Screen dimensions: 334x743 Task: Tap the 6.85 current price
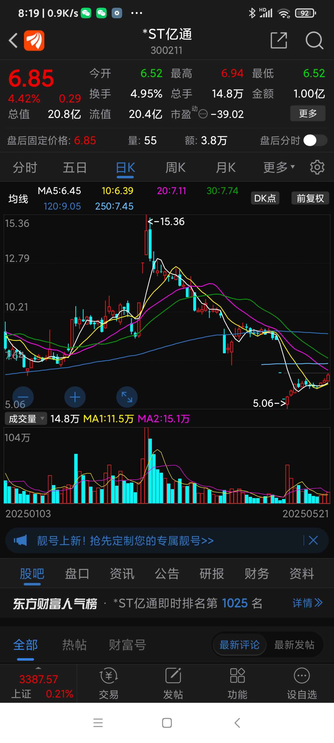(x=31, y=78)
